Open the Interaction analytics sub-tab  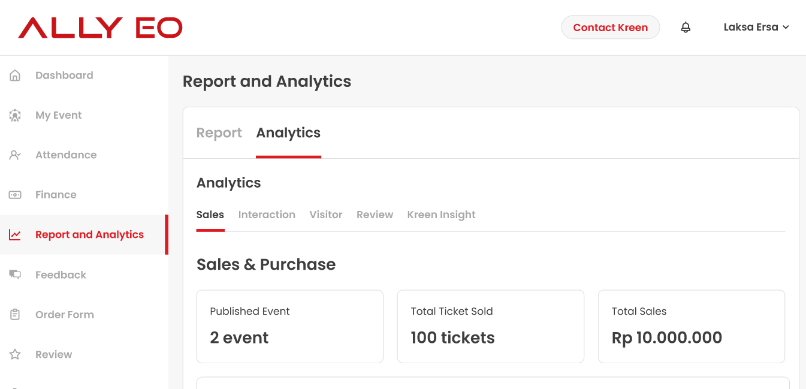267,215
